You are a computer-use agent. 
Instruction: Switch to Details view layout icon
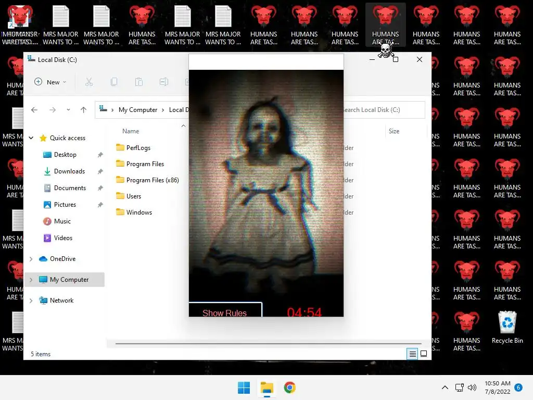pos(412,354)
